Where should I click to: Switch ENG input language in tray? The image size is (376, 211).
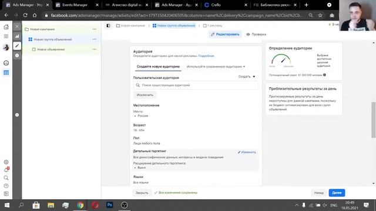(x=334, y=205)
